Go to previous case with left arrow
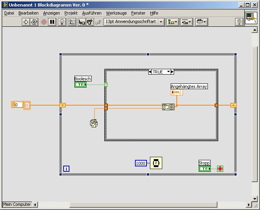 pyautogui.click(x=150, y=72)
